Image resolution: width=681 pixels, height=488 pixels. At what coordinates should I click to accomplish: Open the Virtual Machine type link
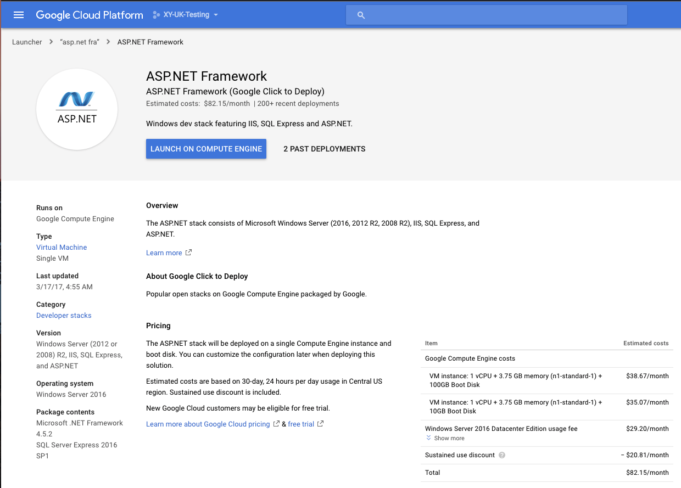point(62,248)
